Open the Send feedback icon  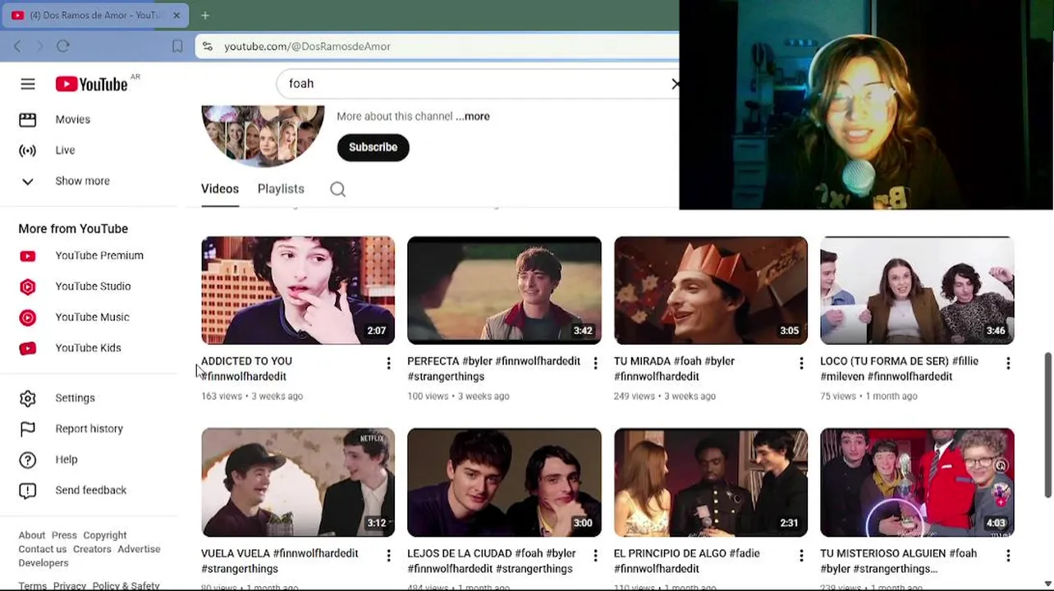[x=28, y=491]
